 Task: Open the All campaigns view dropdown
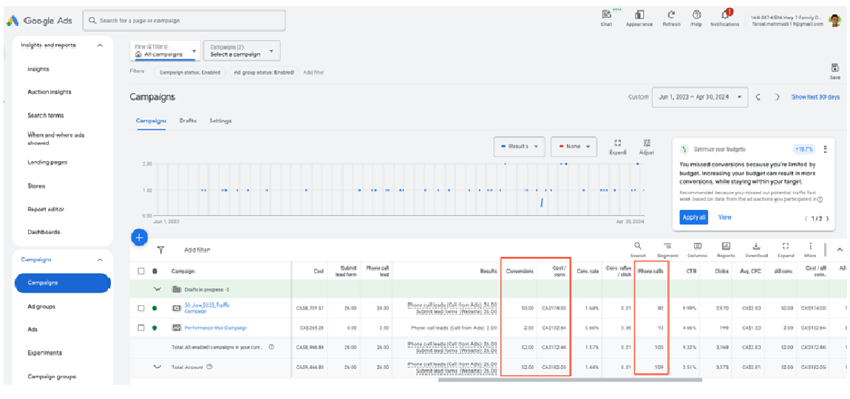click(165, 50)
